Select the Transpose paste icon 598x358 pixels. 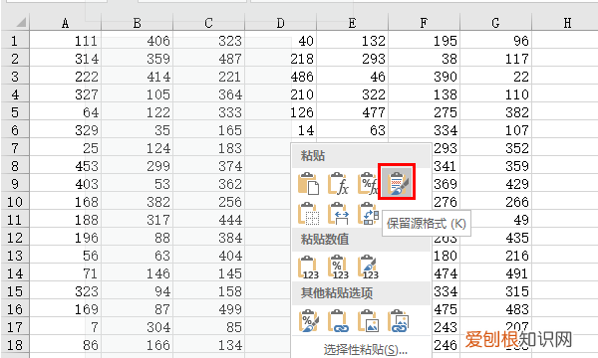coord(368,214)
